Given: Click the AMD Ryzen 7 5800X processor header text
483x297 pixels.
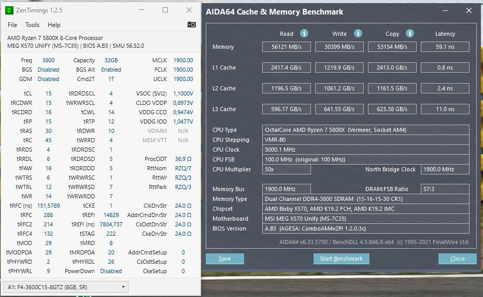Looking at the screenshot, I should (x=55, y=38).
